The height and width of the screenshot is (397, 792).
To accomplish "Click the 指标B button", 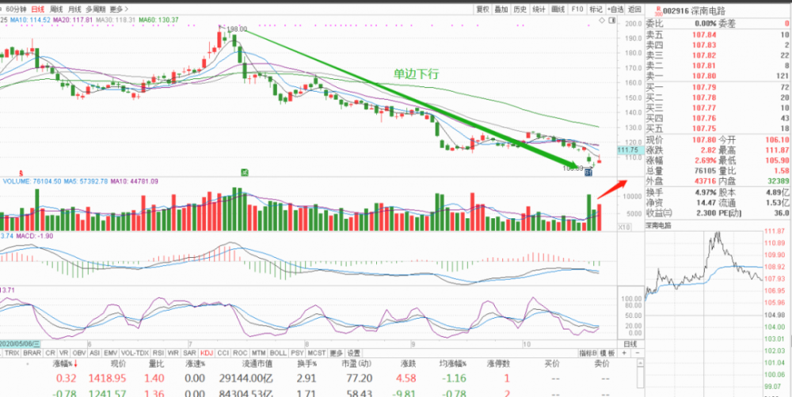I will tap(588, 354).
